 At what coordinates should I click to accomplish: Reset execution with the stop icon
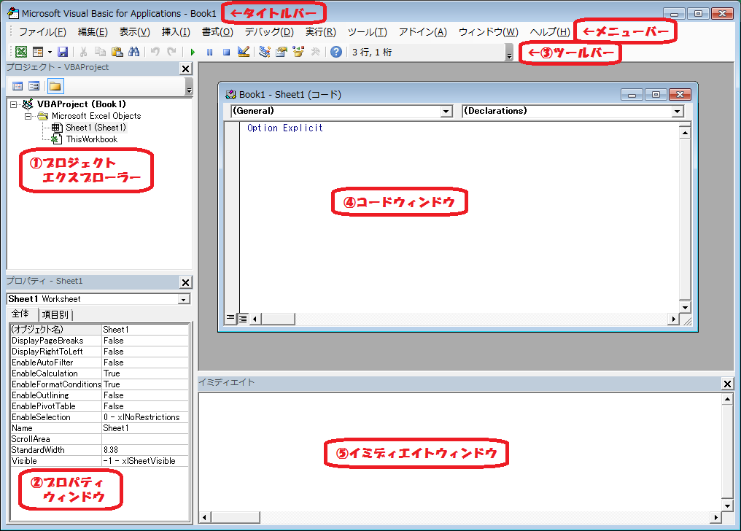point(226,52)
